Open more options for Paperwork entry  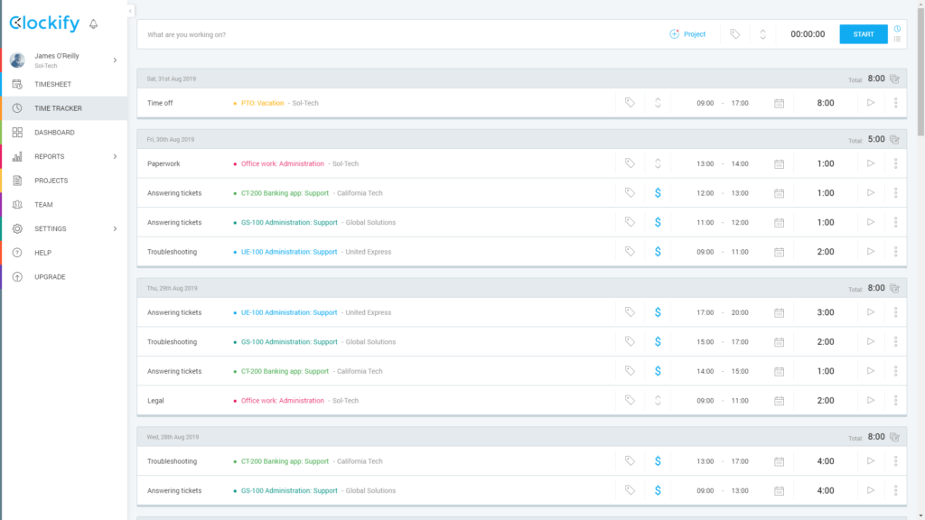[x=895, y=163]
